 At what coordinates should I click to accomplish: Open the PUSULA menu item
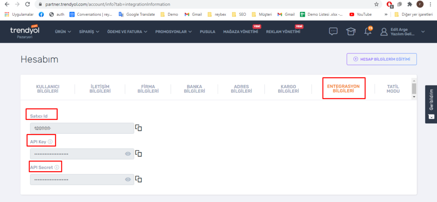tap(208, 32)
